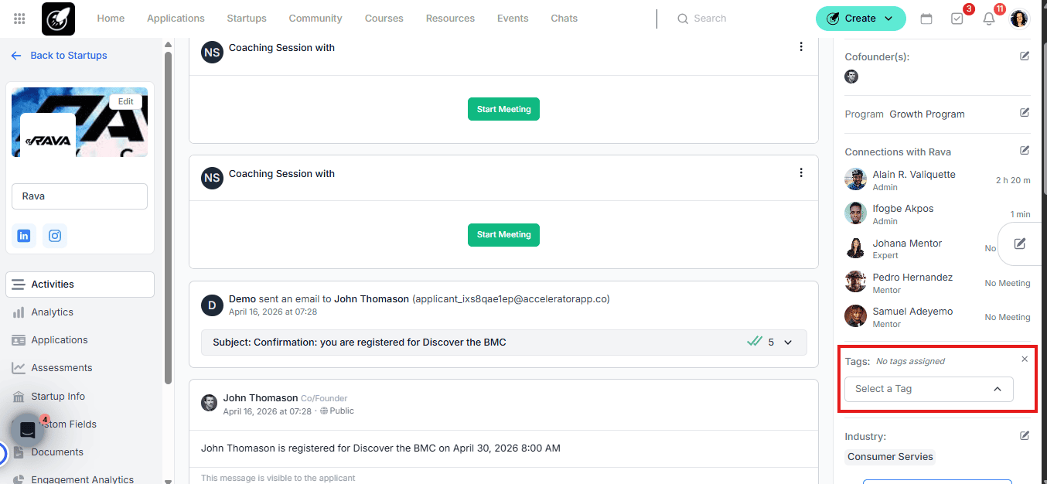Click the floating note edit button
The image size is (1047, 484).
click(1020, 244)
